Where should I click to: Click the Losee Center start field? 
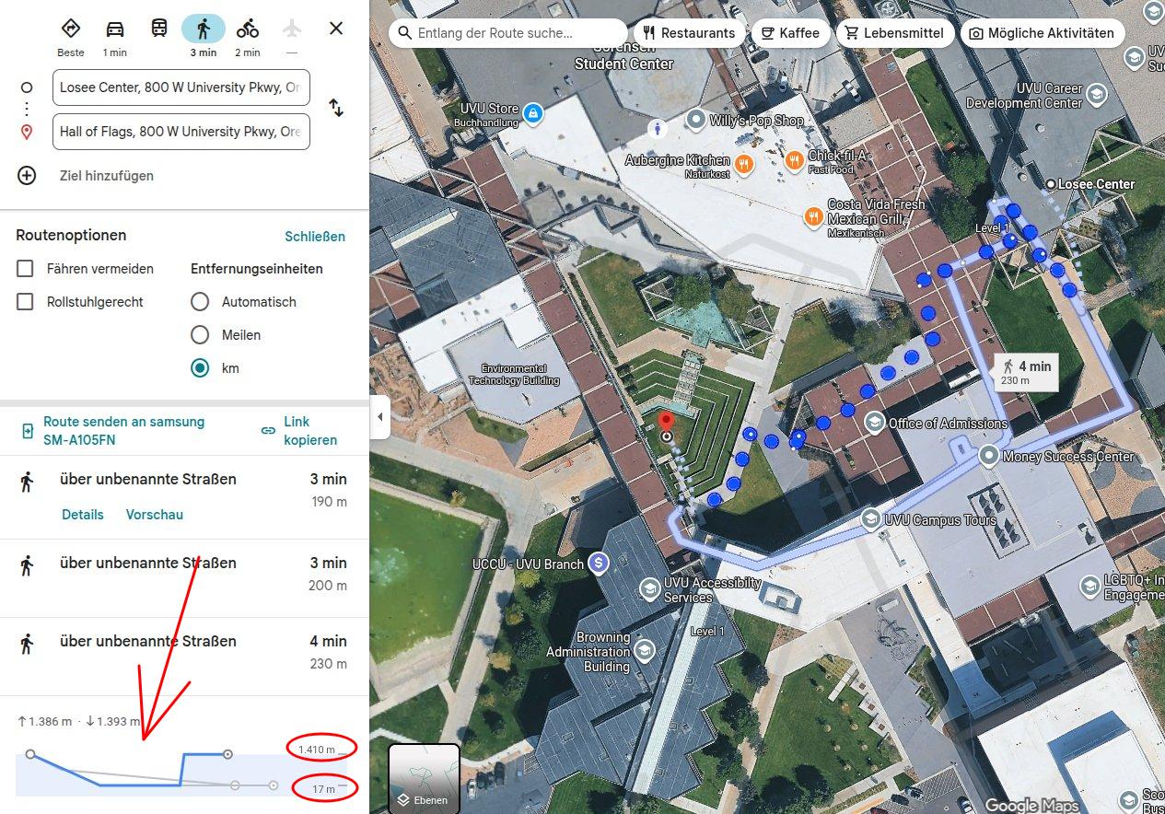click(181, 87)
